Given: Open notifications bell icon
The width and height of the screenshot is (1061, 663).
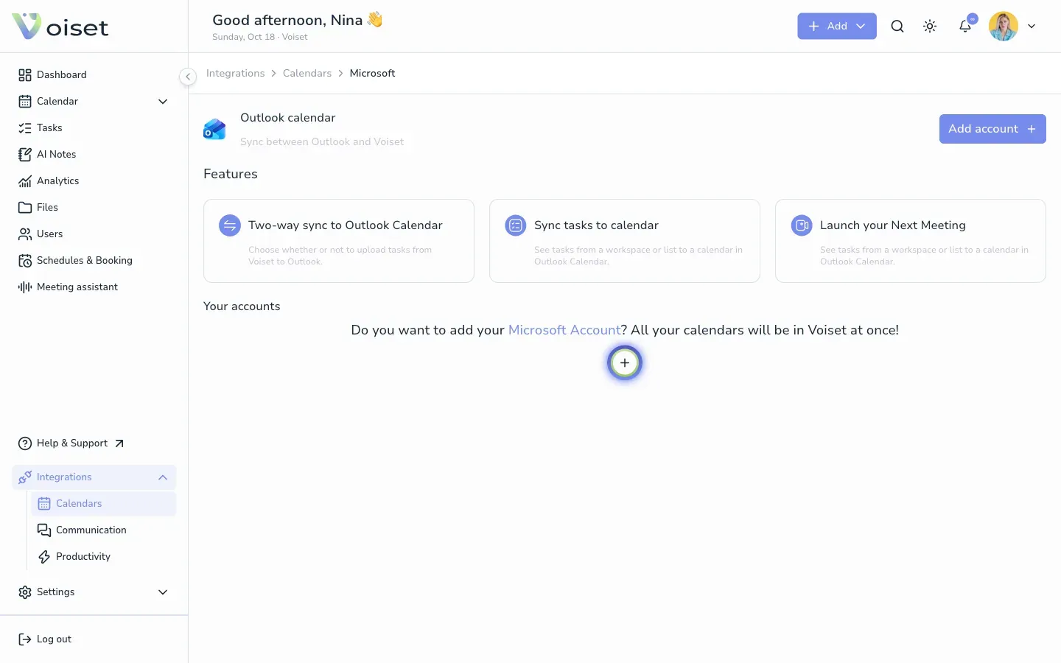Looking at the screenshot, I should click(965, 27).
